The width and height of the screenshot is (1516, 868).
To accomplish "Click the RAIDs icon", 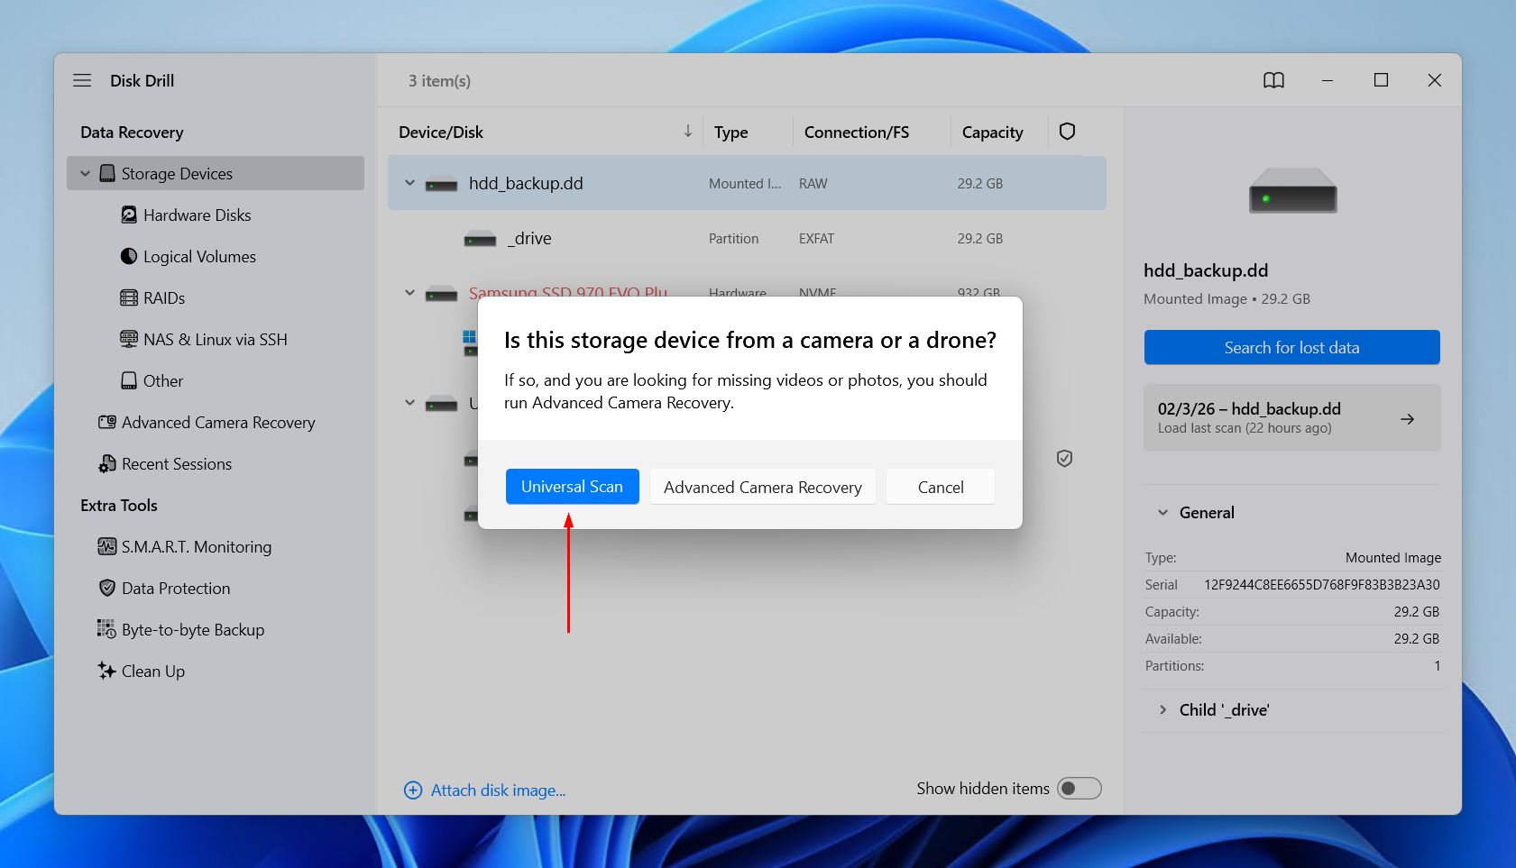I will pyautogui.click(x=129, y=297).
